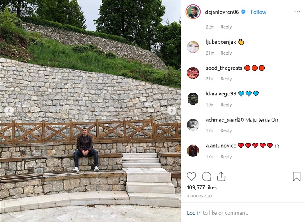Follow dejanlovren06
The image size is (305, 222).
(258, 12)
